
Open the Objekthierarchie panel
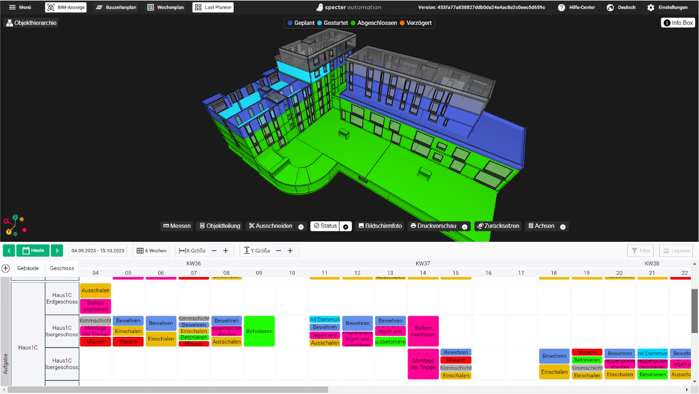tap(31, 24)
